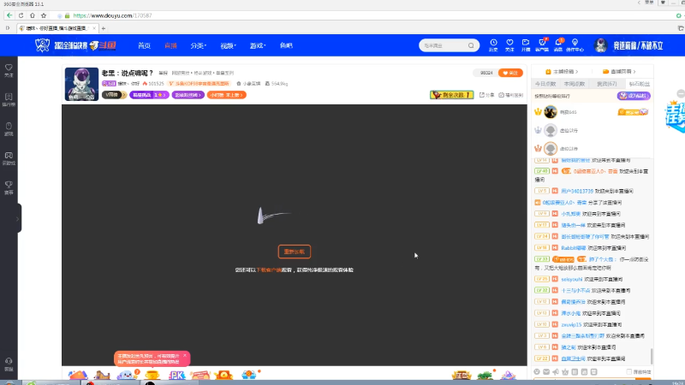The width and height of the screenshot is (685, 385).
Task: Open the 鱼吧 menu item
Action: tap(286, 45)
